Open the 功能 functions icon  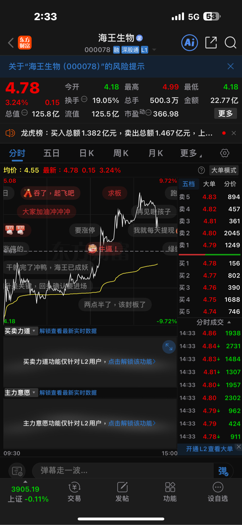170,492
